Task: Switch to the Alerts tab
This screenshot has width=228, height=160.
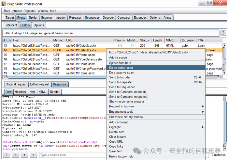Action: tap(167, 18)
